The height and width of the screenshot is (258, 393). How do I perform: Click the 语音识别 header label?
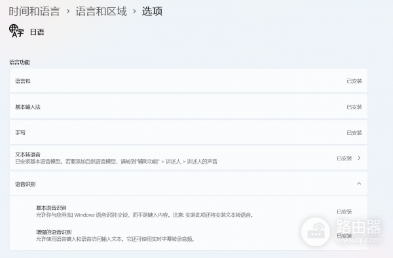coord(26,184)
